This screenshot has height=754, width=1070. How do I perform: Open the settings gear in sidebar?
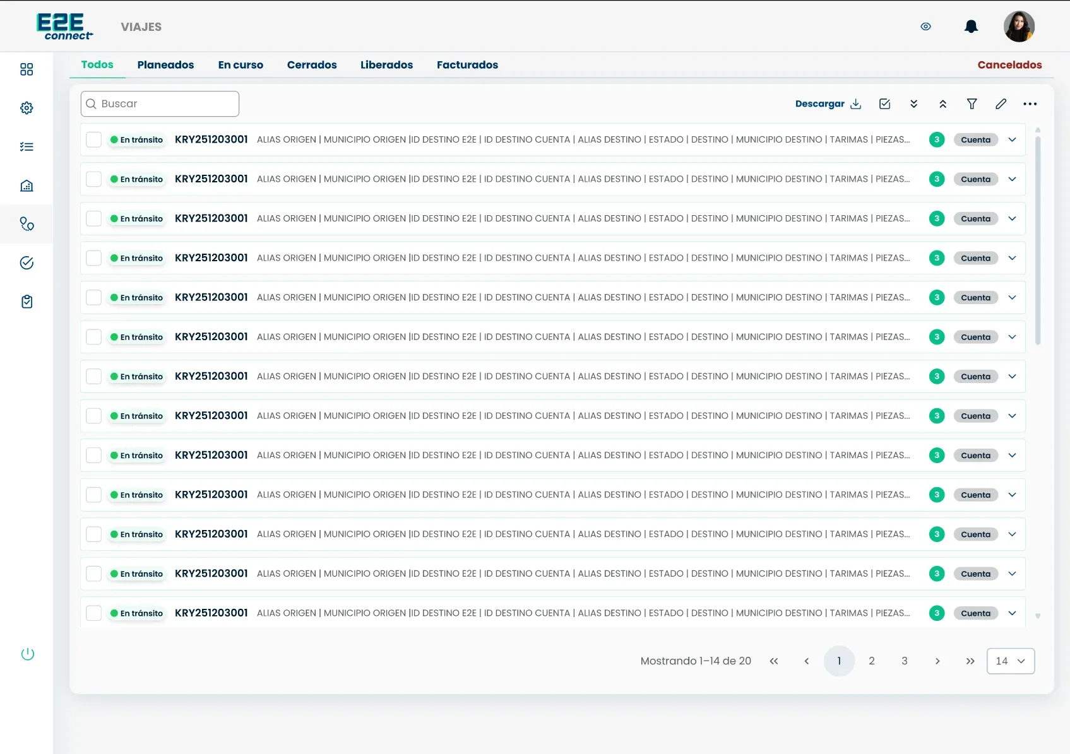(x=27, y=108)
